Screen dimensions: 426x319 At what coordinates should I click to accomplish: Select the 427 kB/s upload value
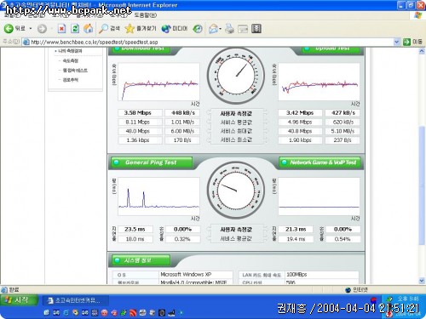click(x=343, y=113)
